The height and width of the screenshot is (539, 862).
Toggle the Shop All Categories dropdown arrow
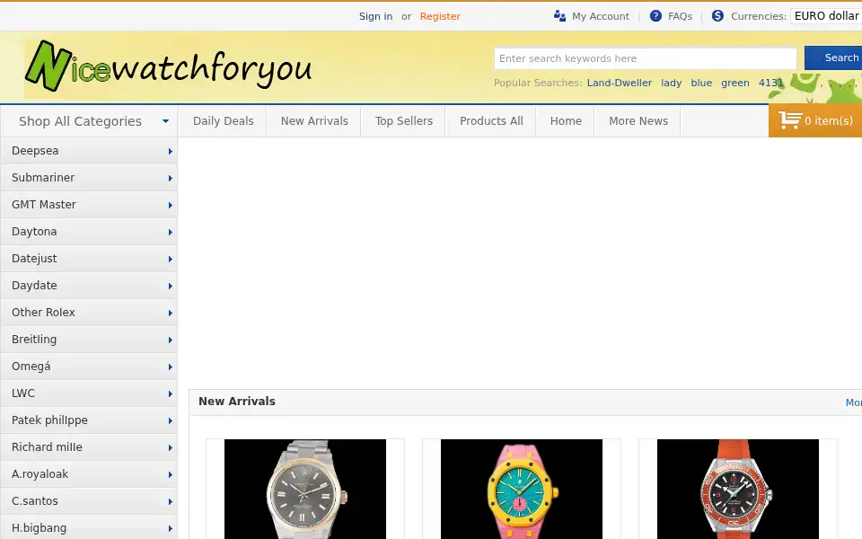click(165, 121)
